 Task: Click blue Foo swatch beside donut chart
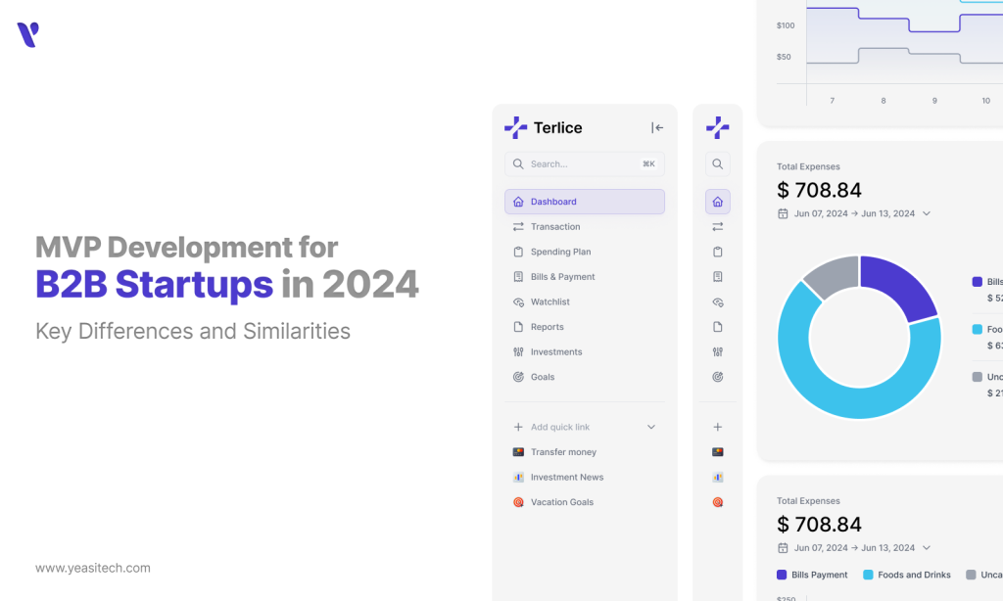pyautogui.click(x=977, y=329)
